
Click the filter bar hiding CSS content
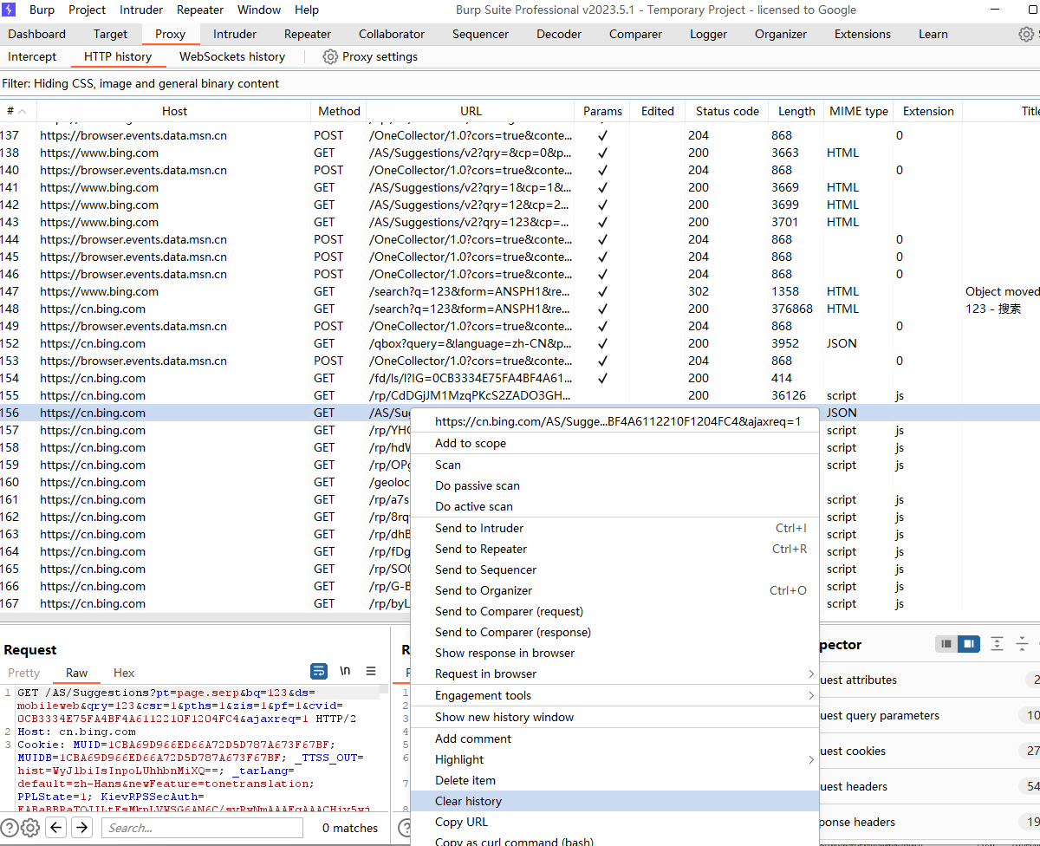pos(520,83)
